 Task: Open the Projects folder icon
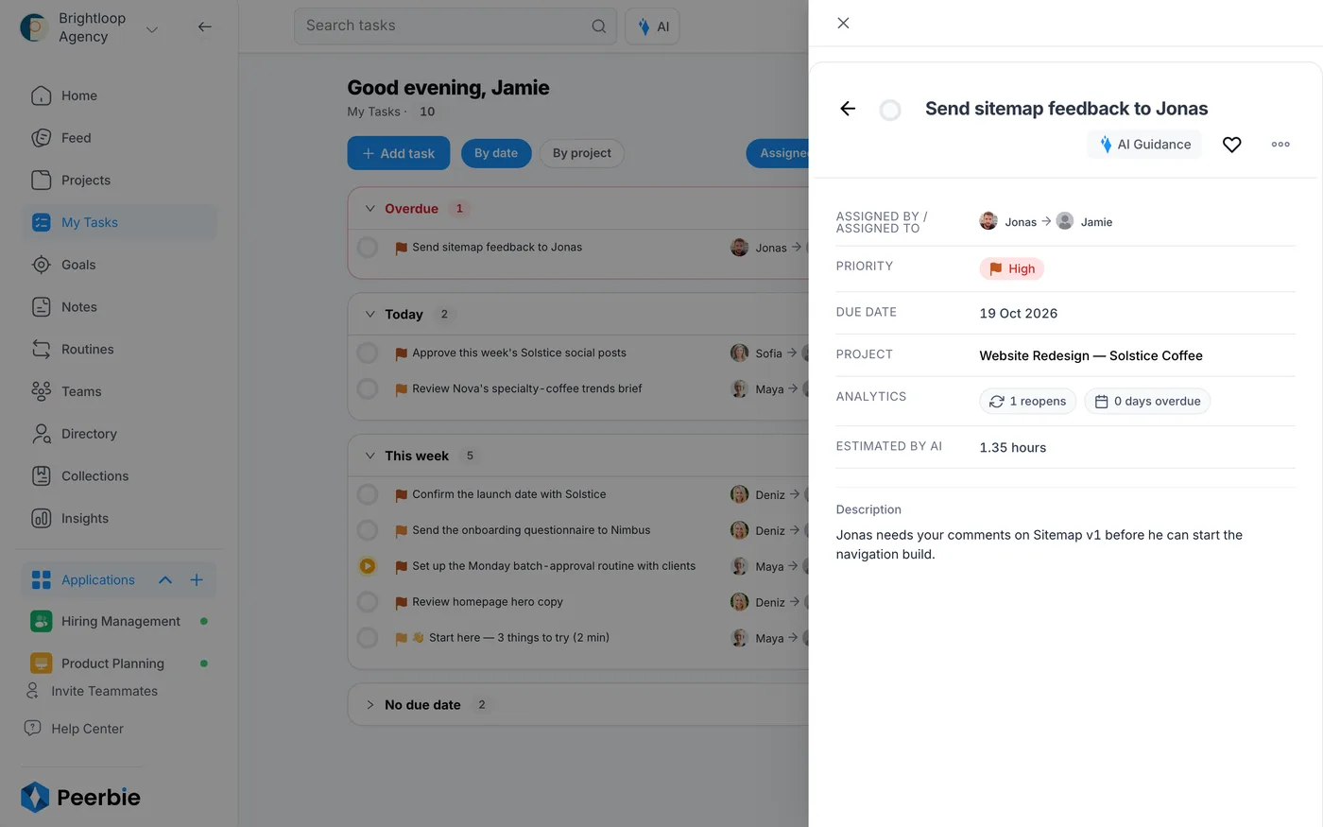pos(41,180)
